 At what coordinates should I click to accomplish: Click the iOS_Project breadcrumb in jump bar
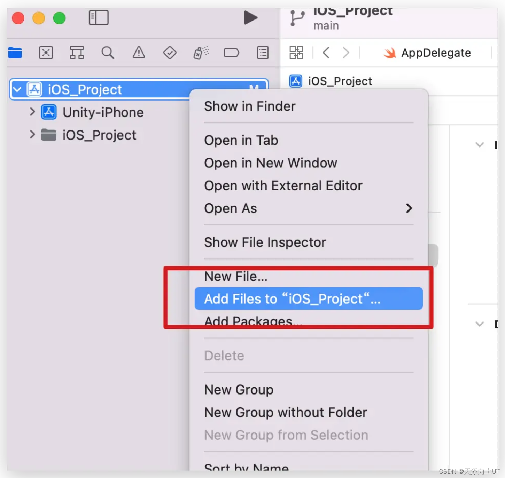331,81
